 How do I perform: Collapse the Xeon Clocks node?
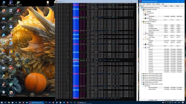pyautogui.click(x=144, y=48)
